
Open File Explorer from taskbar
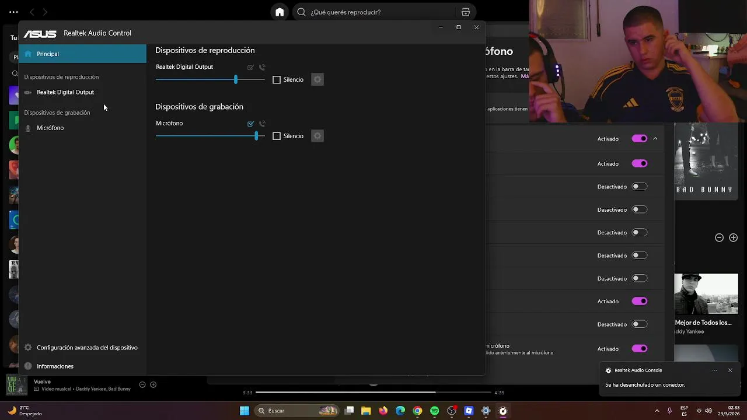click(x=366, y=411)
